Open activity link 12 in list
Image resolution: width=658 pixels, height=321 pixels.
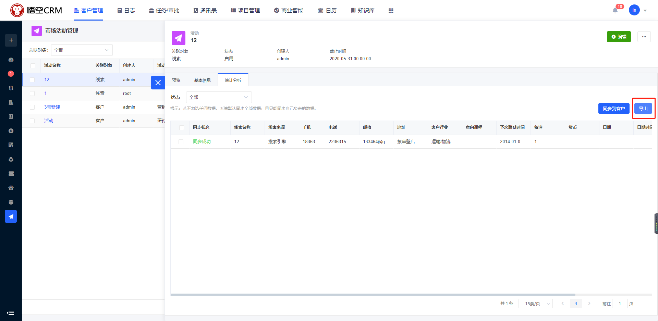pyautogui.click(x=47, y=79)
